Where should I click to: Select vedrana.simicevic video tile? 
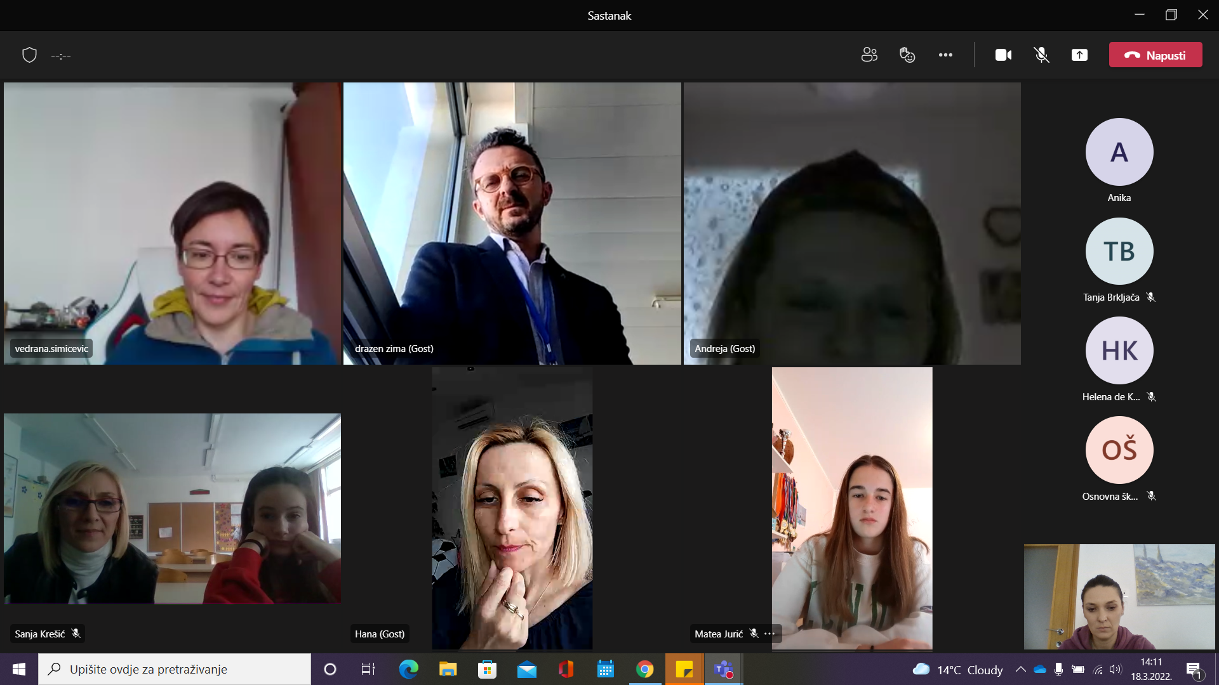pyautogui.click(x=172, y=223)
